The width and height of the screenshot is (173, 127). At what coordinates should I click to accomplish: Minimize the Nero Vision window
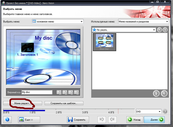pos(152,2)
